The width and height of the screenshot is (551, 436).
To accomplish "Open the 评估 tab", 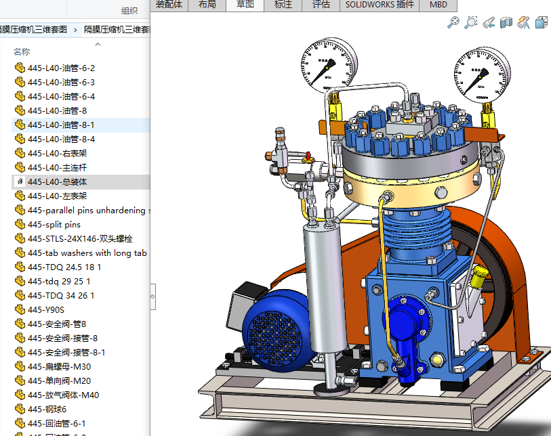I will pyautogui.click(x=321, y=5).
